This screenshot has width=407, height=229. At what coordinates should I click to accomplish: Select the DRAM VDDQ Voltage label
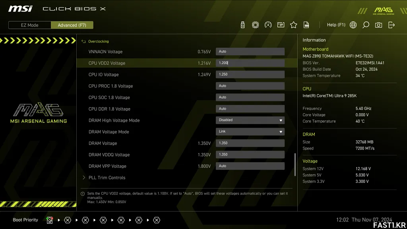(109, 155)
